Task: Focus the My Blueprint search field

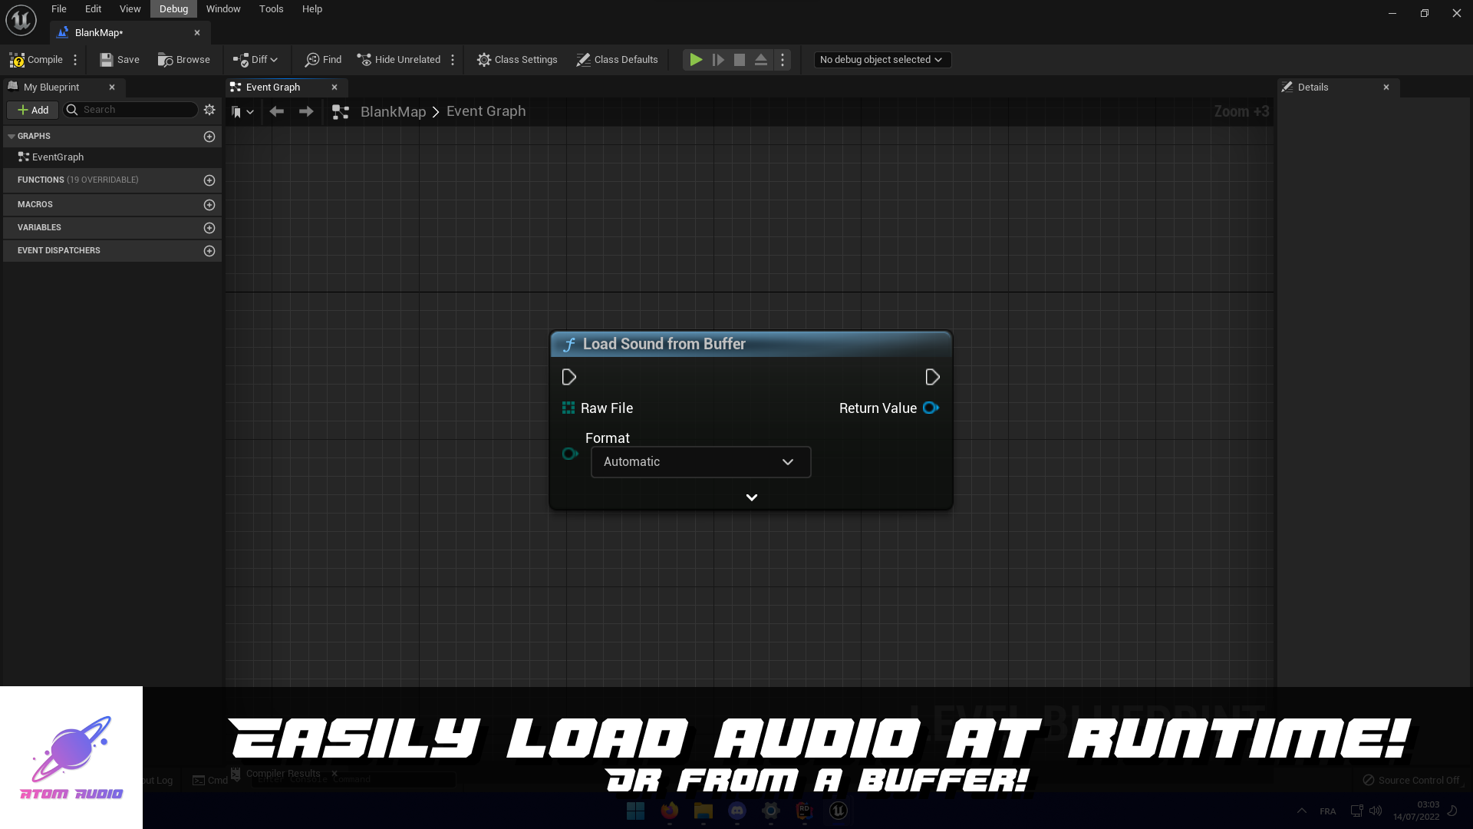Action: click(x=131, y=111)
